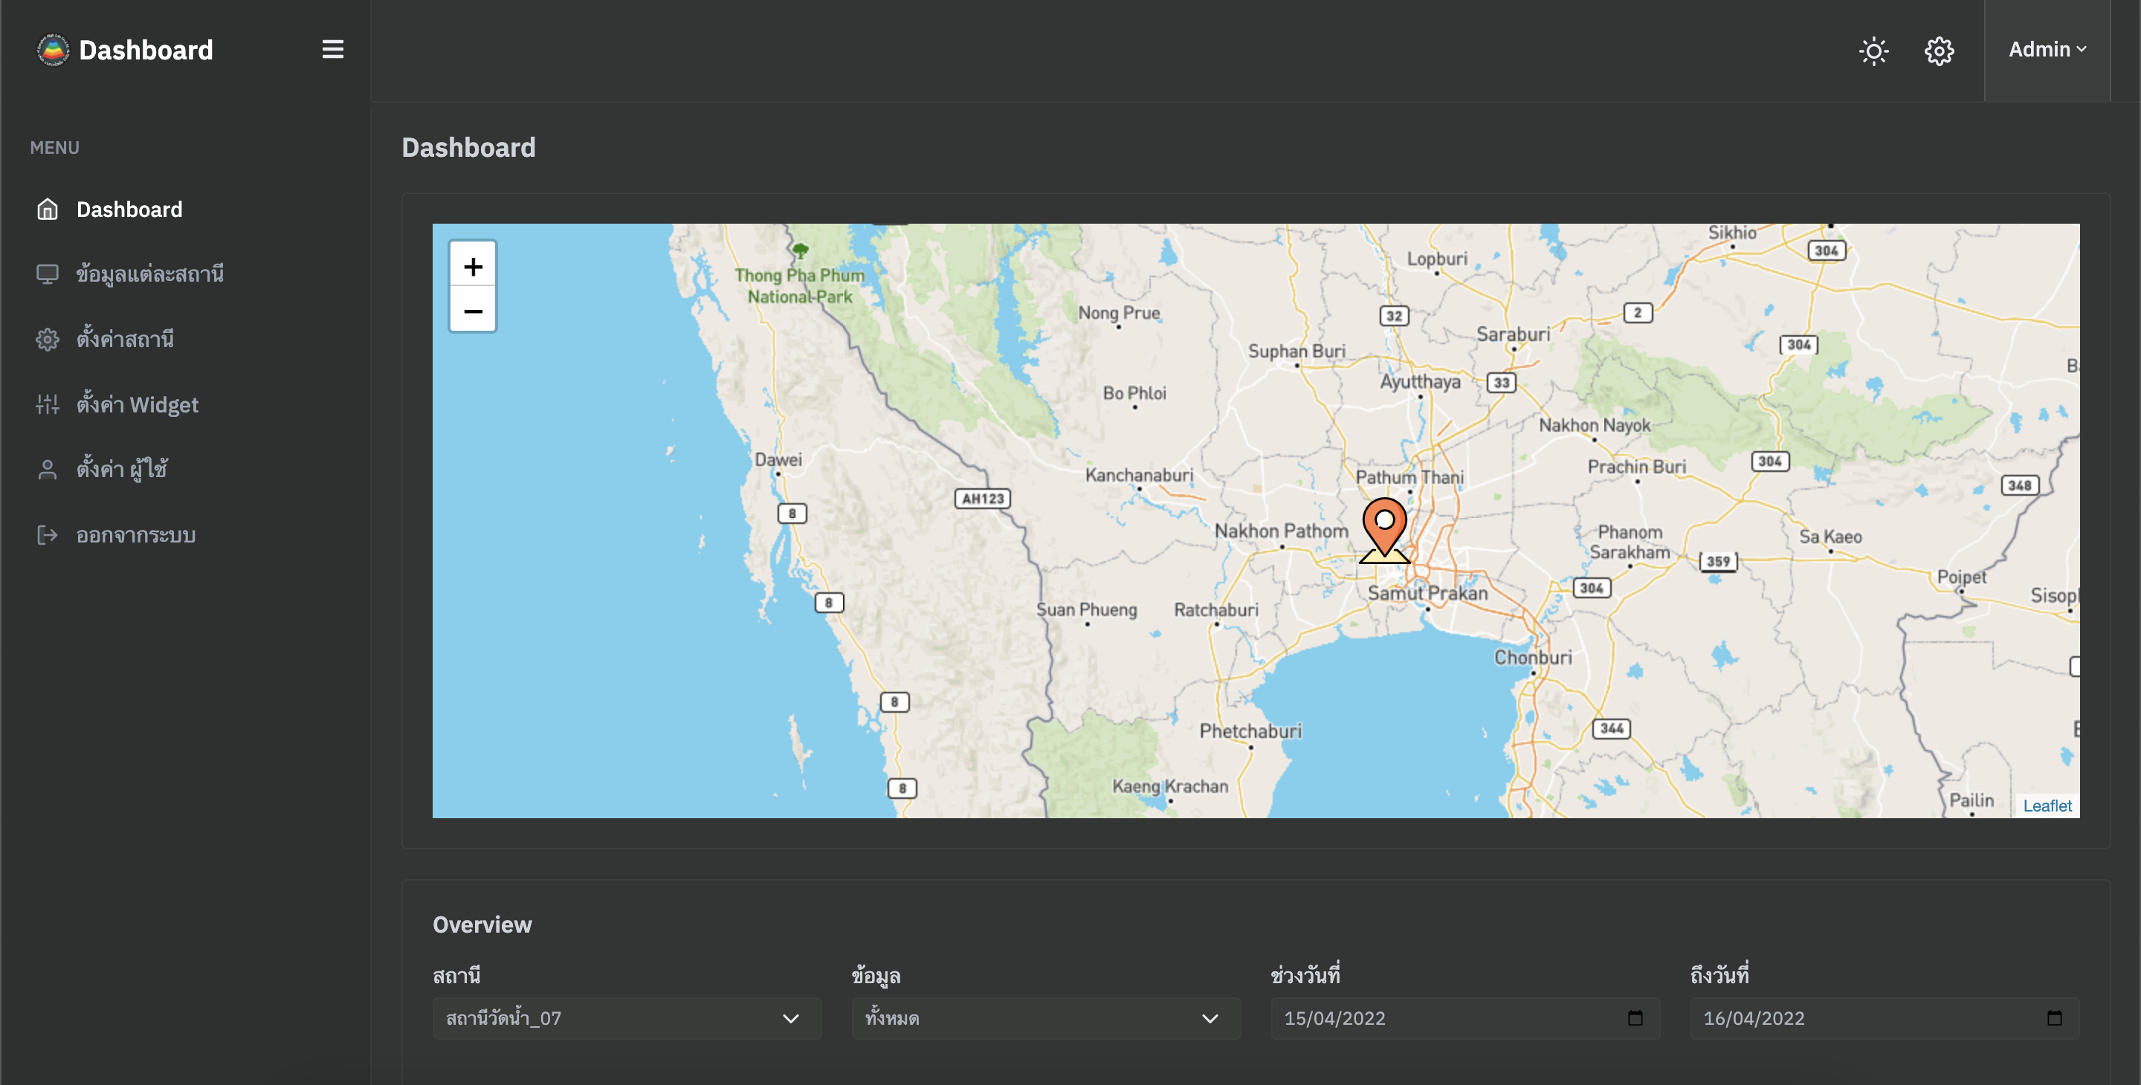The image size is (2141, 1085).
Task: Click the route 359 badge on map
Action: pyautogui.click(x=1718, y=562)
